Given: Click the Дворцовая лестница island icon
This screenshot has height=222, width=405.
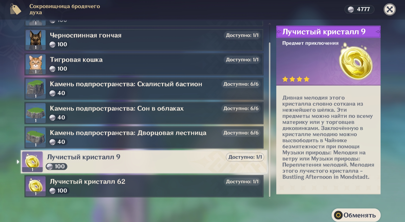Looking at the screenshot, I should coord(36,137).
